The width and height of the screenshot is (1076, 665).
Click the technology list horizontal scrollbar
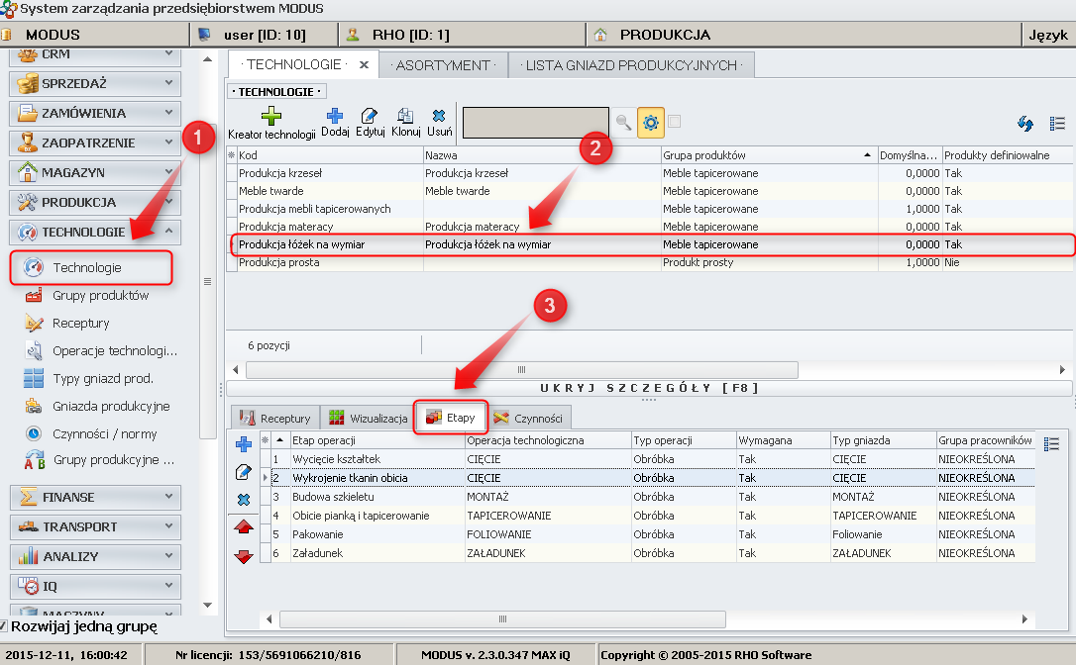[x=521, y=369]
